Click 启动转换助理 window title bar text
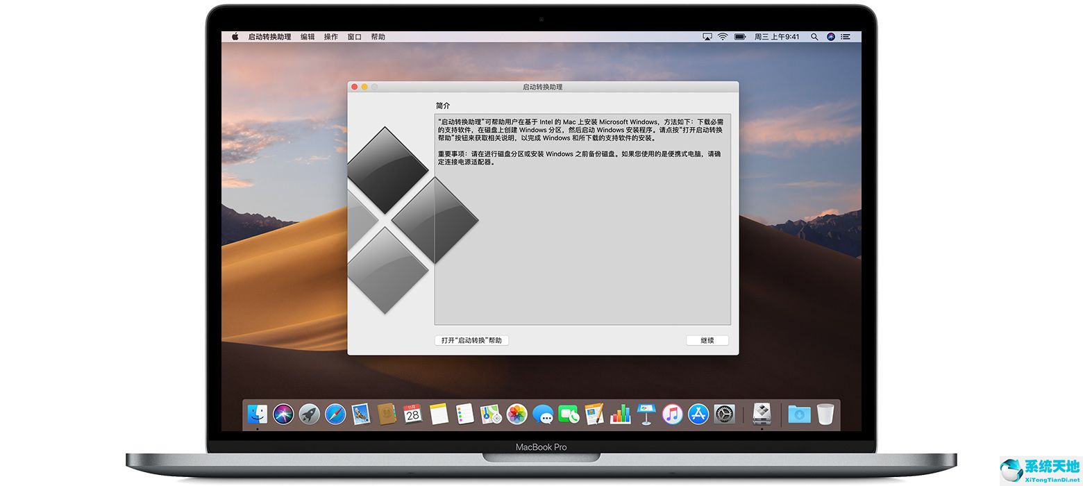 point(543,87)
